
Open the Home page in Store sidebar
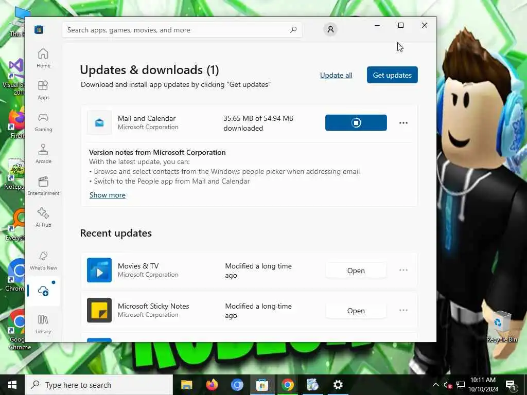43,58
